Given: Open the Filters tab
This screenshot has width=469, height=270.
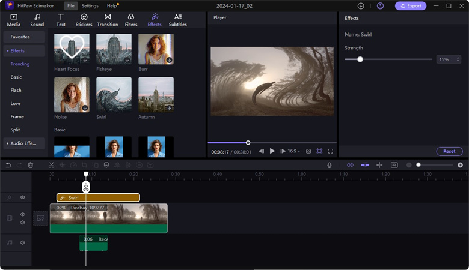Looking at the screenshot, I should click(x=131, y=20).
